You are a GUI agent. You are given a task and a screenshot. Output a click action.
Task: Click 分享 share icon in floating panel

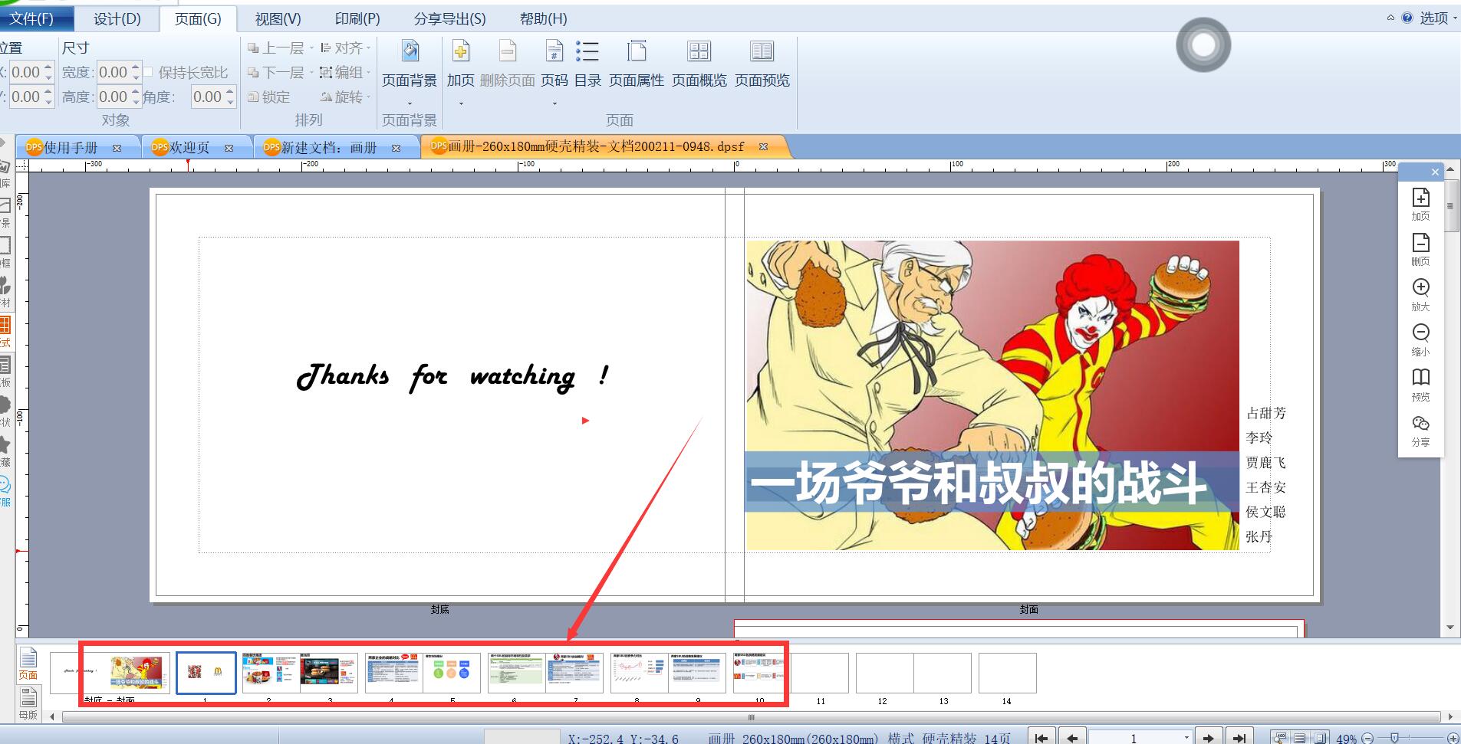tap(1420, 431)
